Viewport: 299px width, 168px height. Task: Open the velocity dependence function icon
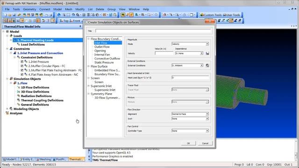(207, 53)
